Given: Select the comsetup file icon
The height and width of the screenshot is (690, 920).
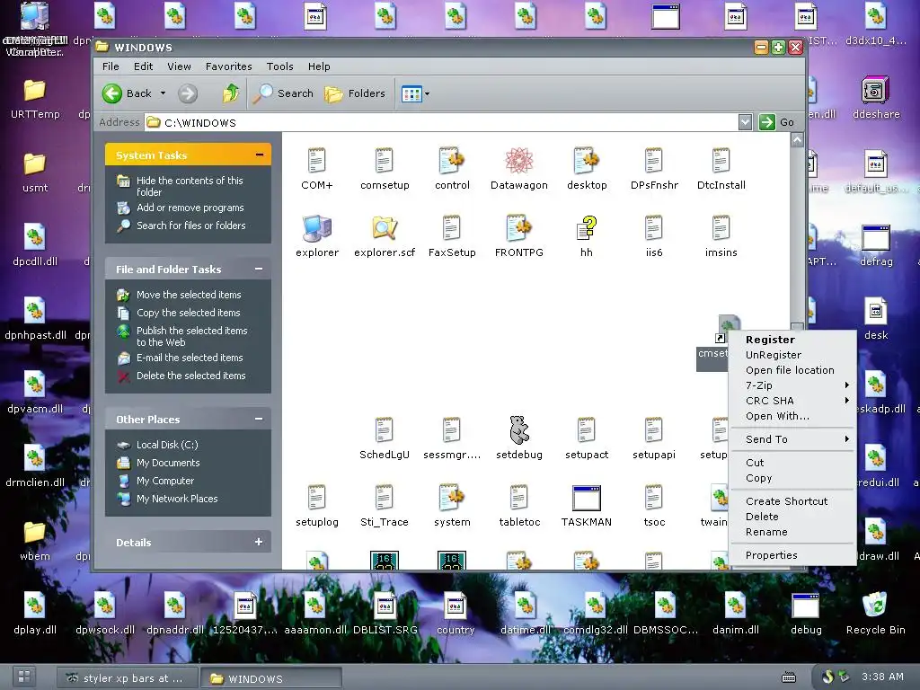Looking at the screenshot, I should point(385,169).
